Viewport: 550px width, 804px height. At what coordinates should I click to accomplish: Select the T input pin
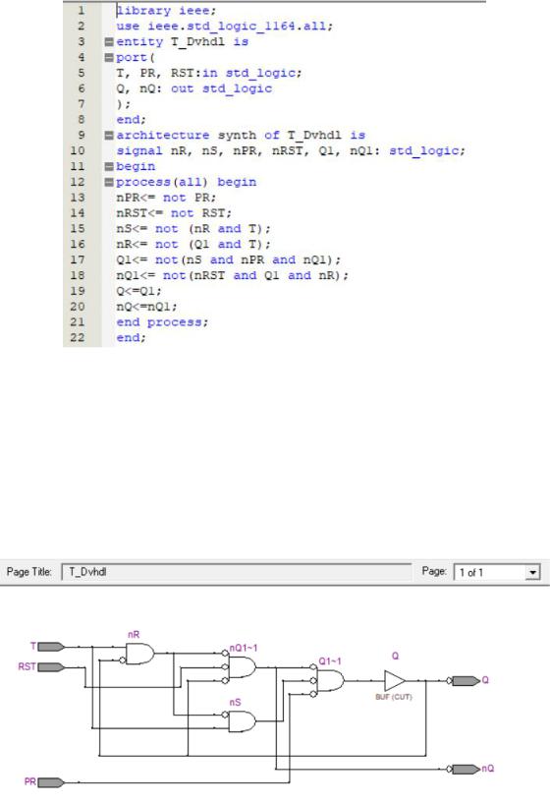coord(51,647)
